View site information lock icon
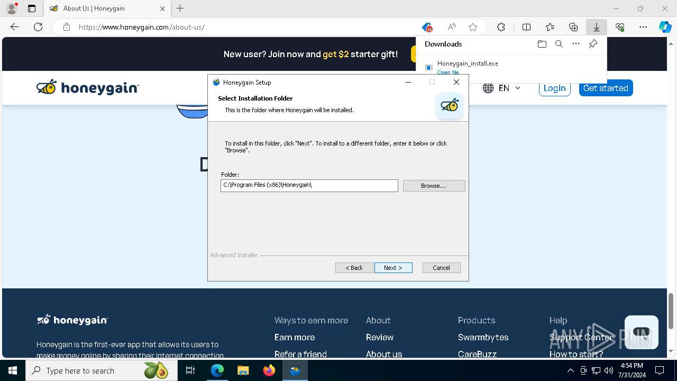 (x=67, y=27)
